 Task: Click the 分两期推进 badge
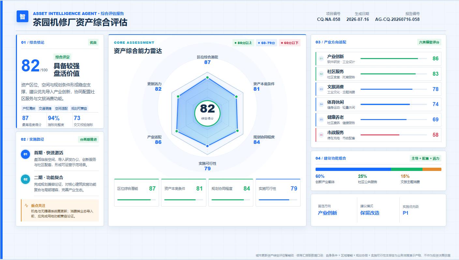click(x=88, y=139)
